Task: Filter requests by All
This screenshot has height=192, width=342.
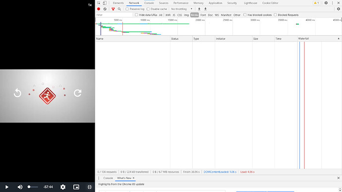Action: tap(161, 15)
